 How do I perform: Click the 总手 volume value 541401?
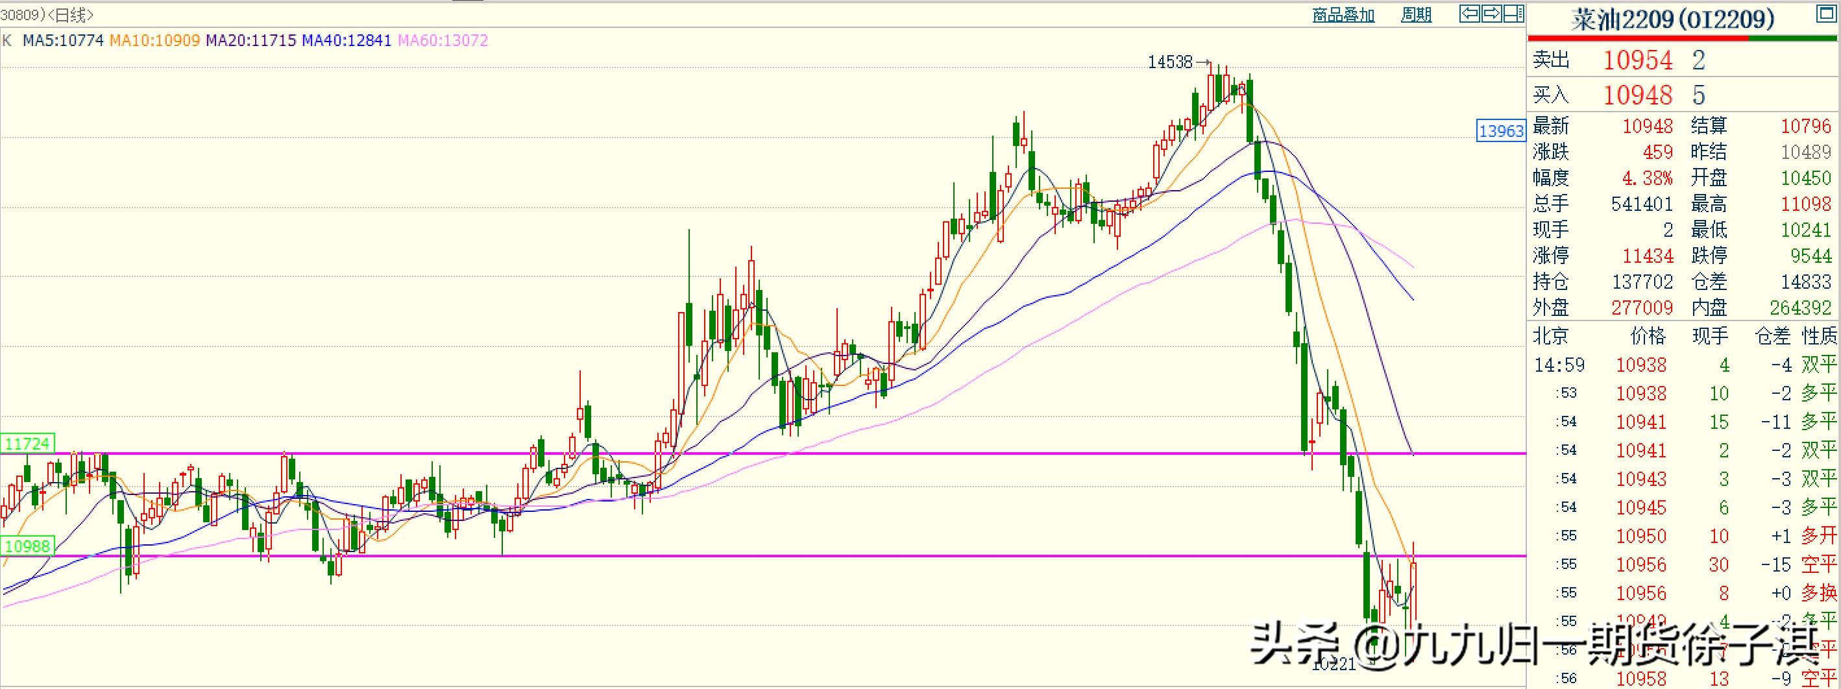click(1642, 204)
